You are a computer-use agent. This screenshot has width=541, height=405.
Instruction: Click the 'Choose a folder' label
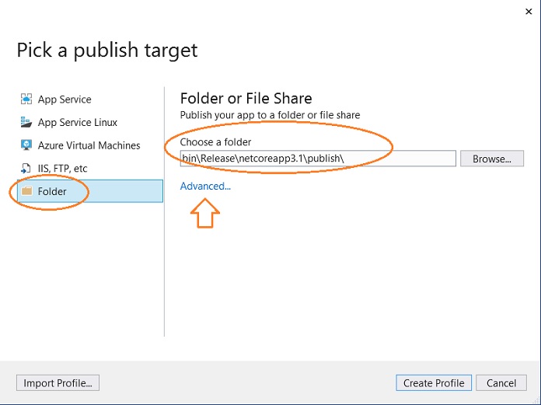click(x=215, y=142)
